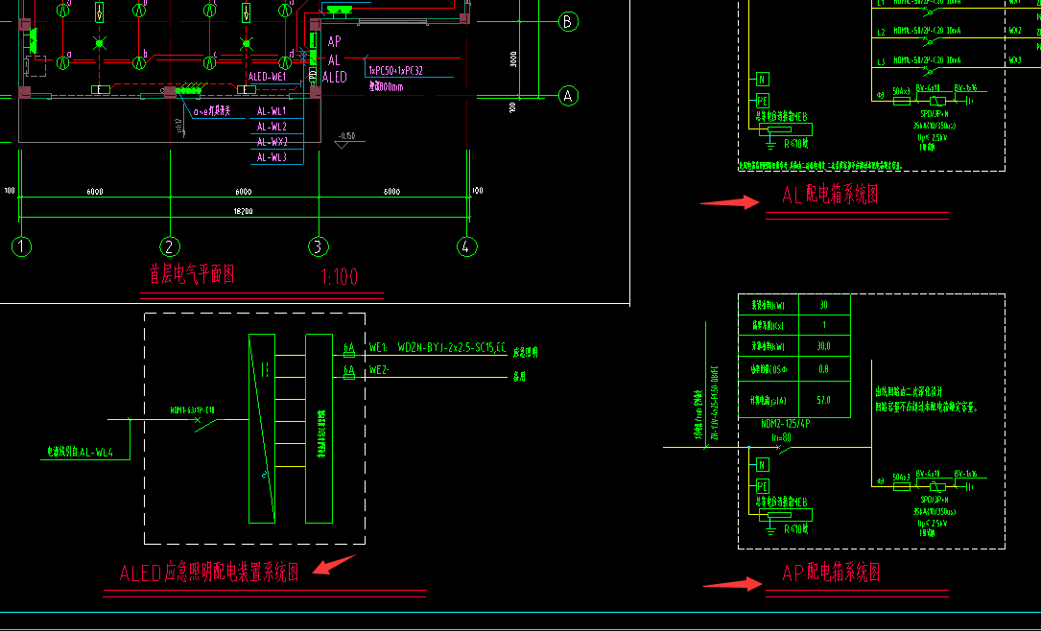Click table value 0.8 in AP diagram
The image size is (1041, 631).
coord(824,369)
